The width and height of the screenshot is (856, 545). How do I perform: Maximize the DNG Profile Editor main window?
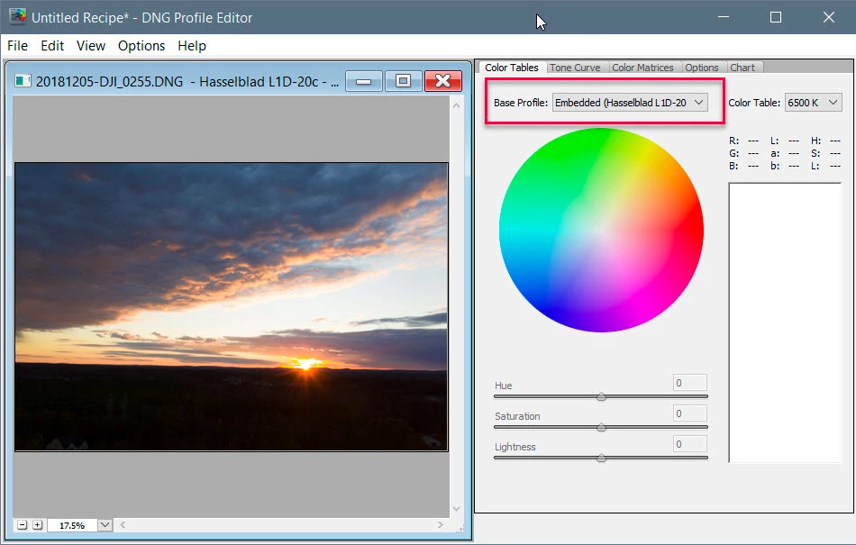(775, 17)
